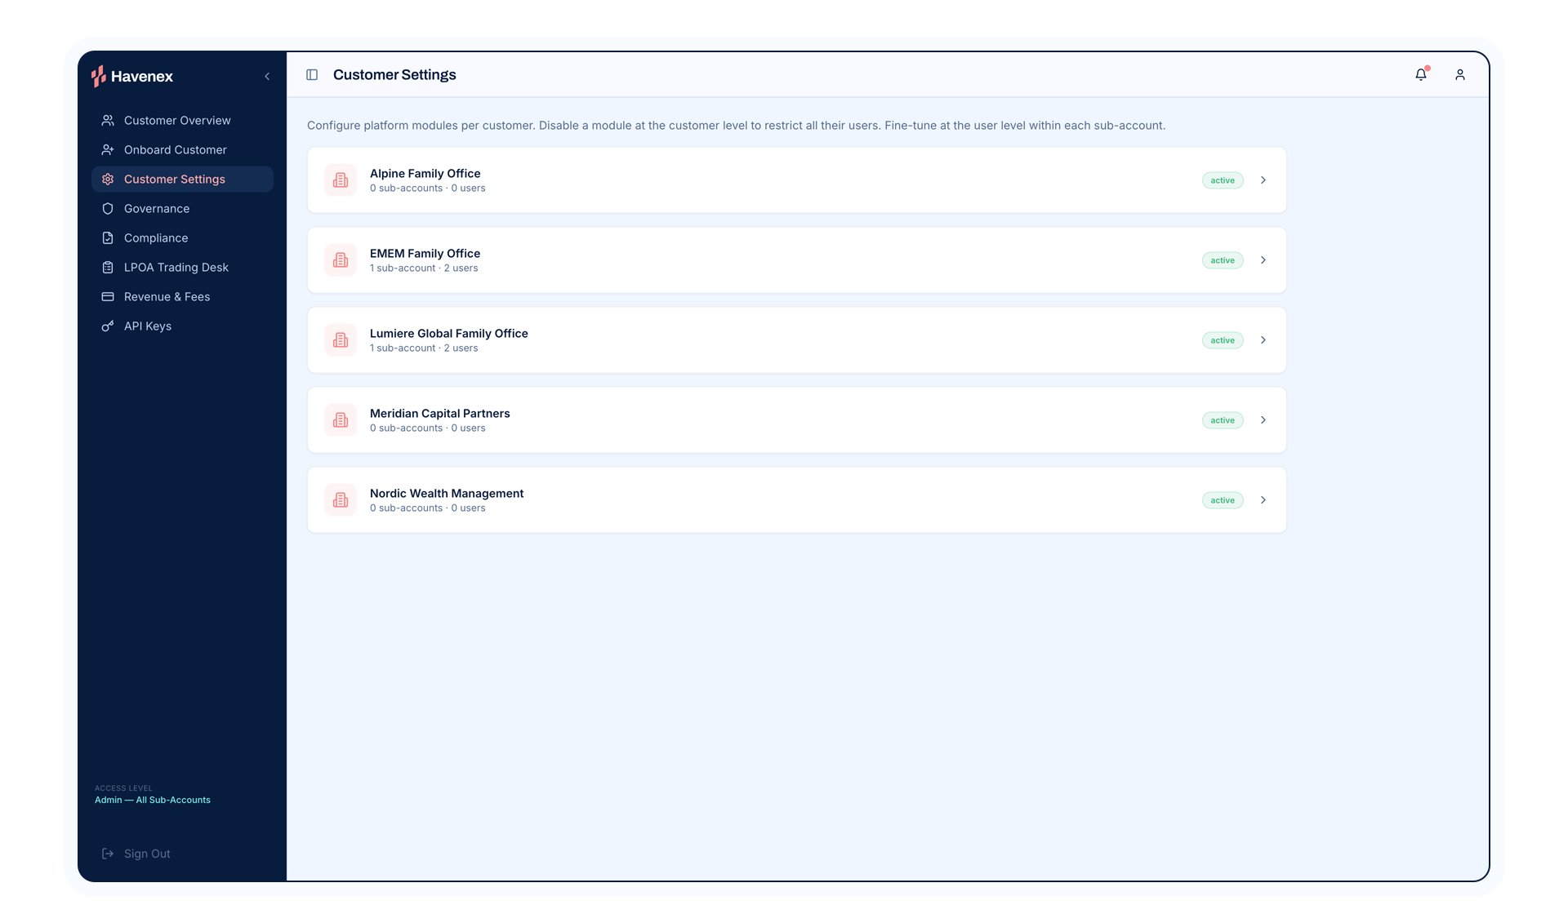1568x914 pixels.
Task: Click the EMEM Family Office building icon
Action: click(341, 260)
